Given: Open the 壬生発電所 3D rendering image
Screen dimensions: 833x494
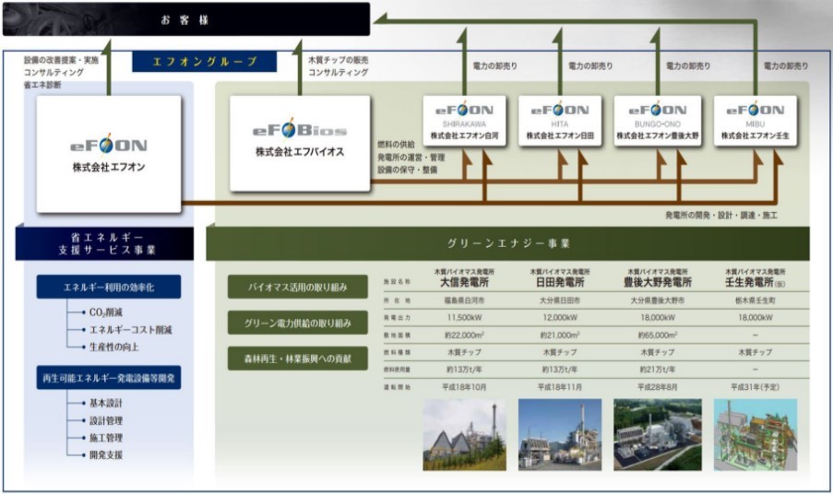Looking at the screenshot, I should pyautogui.click(x=755, y=435).
